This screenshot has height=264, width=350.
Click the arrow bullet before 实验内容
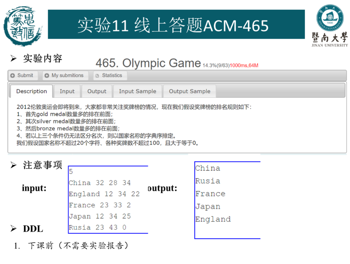click(x=13, y=58)
